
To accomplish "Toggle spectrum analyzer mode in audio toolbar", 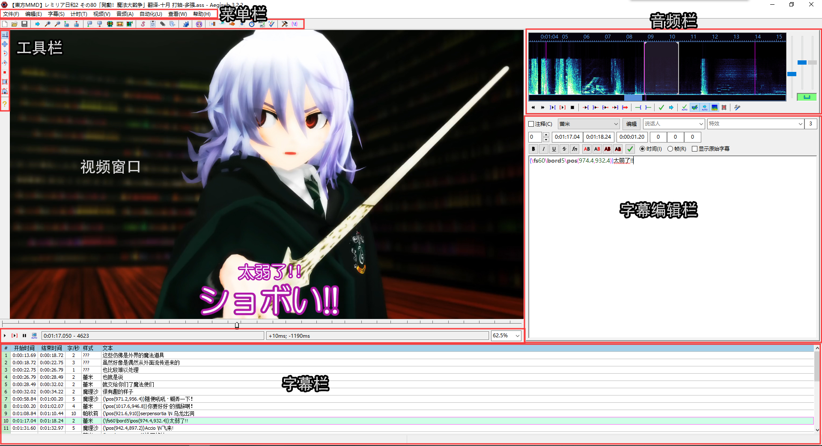I will (715, 107).
